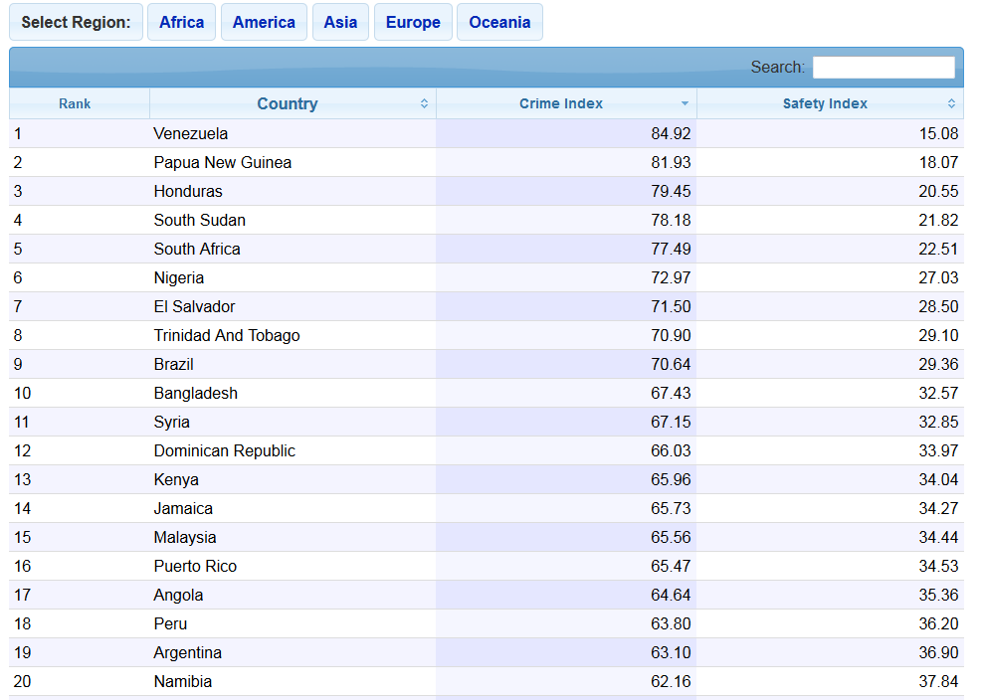
Task: Focus the Search input field
Action: 884,67
